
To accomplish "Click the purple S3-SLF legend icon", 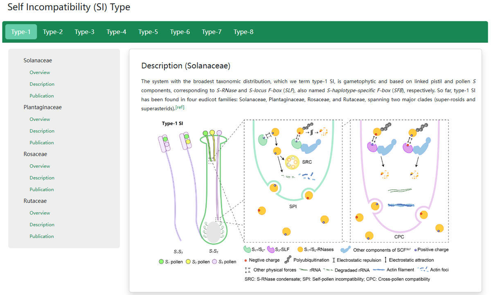I will click(x=270, y=249).
